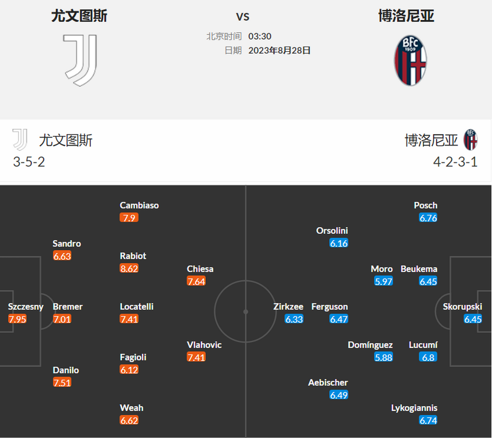
Task: Click Szczesny's 7.95 rating badge
Action: coord(17,319)
